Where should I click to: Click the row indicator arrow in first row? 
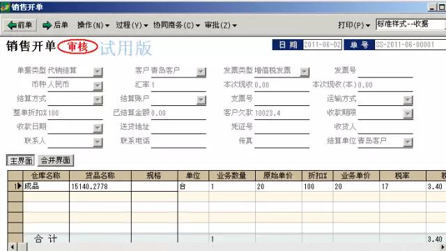(19, 186)
